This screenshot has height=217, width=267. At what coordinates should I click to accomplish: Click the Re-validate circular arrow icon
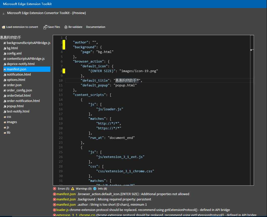(x=66, y=27)
